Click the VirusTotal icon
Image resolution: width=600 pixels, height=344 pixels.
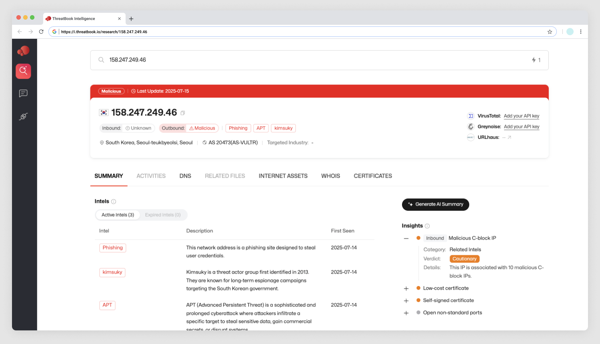(x=470, y=116)
